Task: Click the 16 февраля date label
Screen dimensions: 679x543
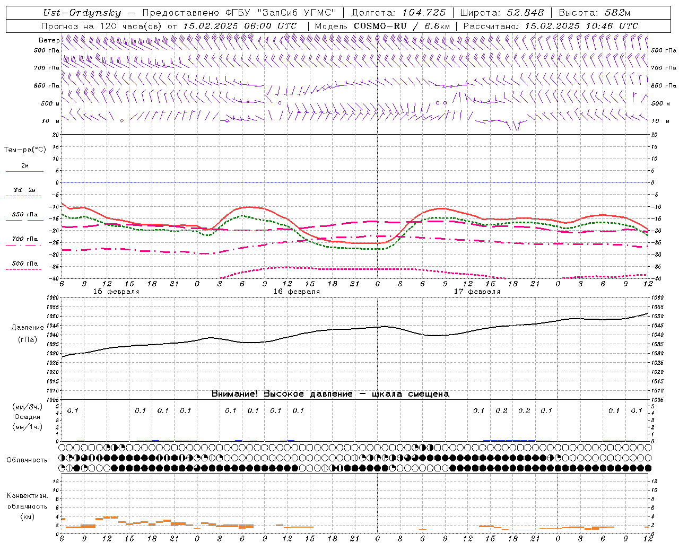Action: pos(297,292)
